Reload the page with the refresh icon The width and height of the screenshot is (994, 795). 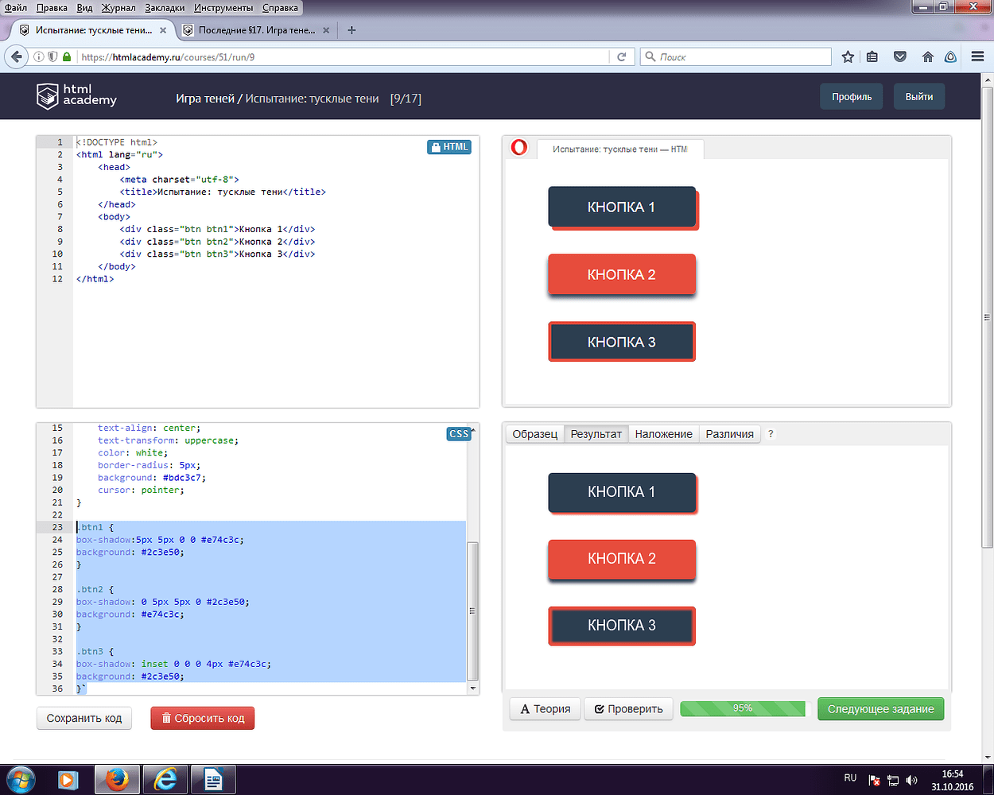click(622, 57)
